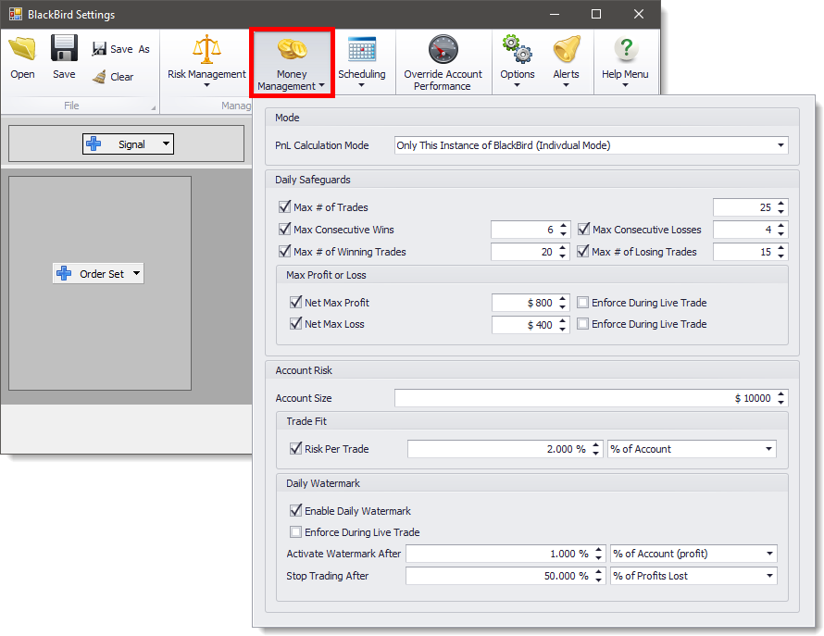The height and width of the screenshot is (636, 824).
Task: Click the Activate Watermark After spinner arrows
Action: coord(598,554)
